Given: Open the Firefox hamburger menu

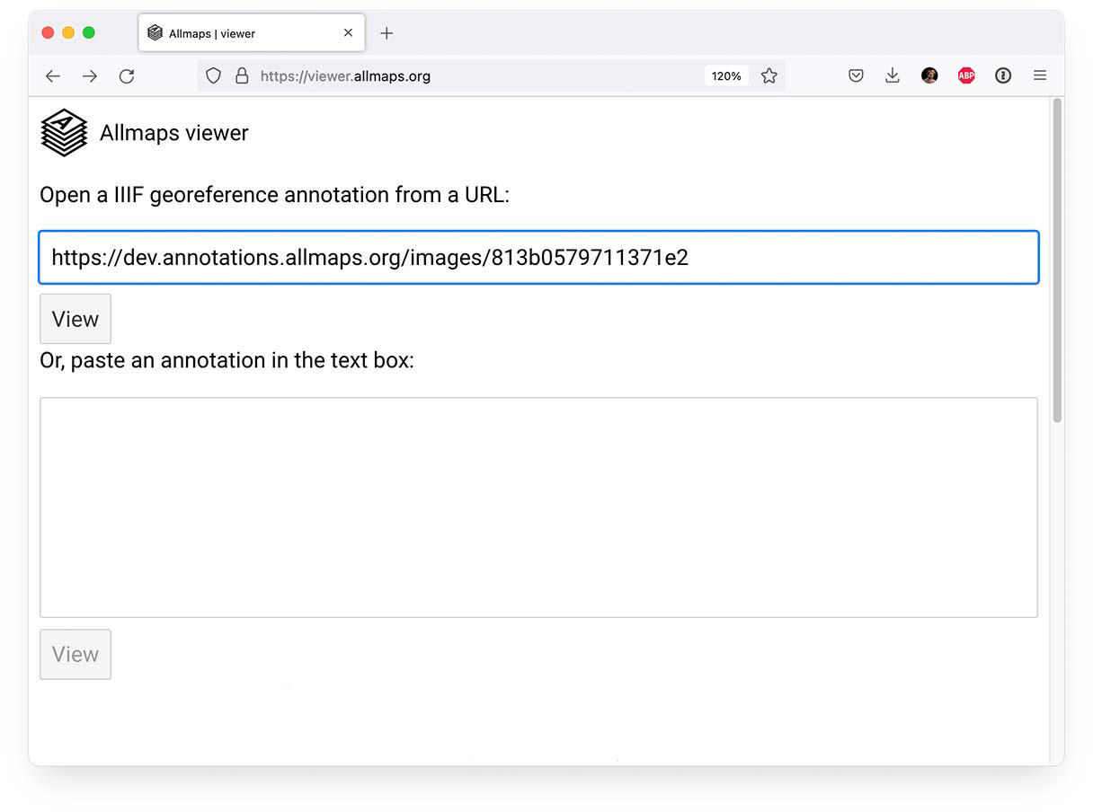Looking at the screenshot, I should [1040, 76].
